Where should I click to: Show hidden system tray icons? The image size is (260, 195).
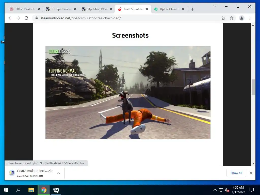click(x=215, y=190)
